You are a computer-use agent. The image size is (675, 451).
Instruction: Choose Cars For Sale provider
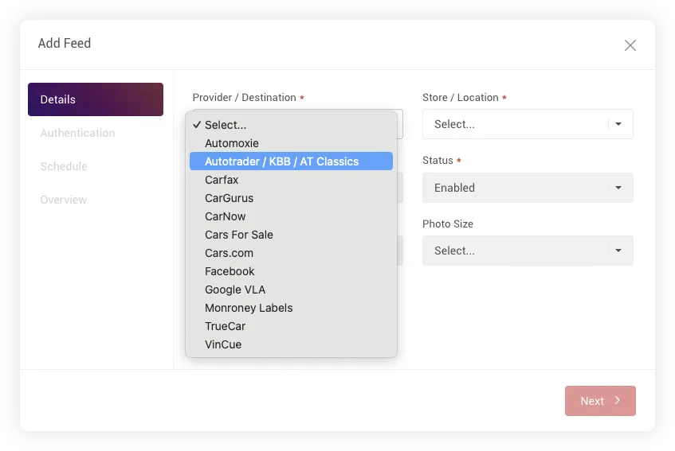[x=291, y=235]
